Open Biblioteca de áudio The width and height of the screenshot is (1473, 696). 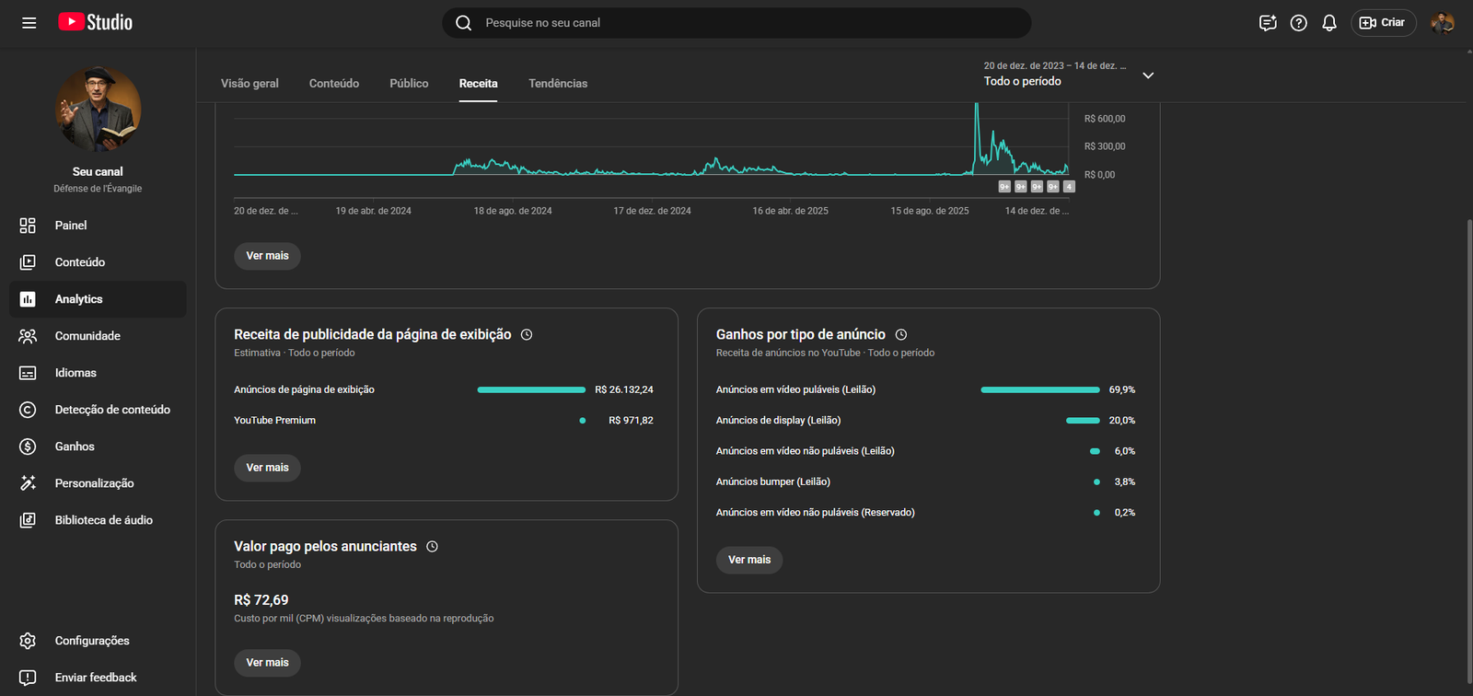(x=98, y=520)
